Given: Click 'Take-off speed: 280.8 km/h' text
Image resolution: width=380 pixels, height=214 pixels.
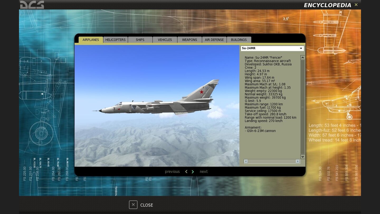Looking at the screenshot, I should pos(265,114).
